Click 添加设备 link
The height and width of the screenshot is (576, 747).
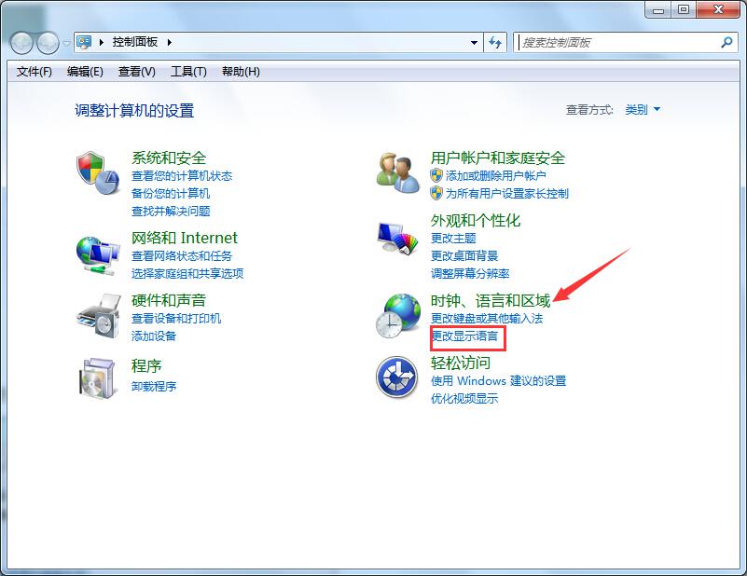click(153, 336)
